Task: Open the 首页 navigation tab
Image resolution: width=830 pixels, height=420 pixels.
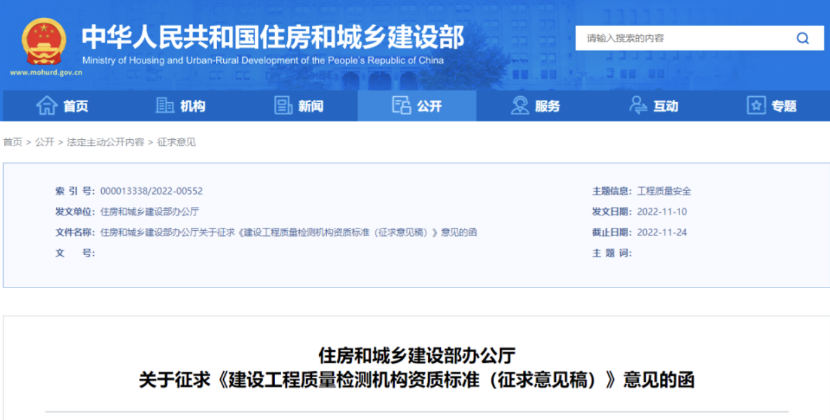Action: point(62,106)
